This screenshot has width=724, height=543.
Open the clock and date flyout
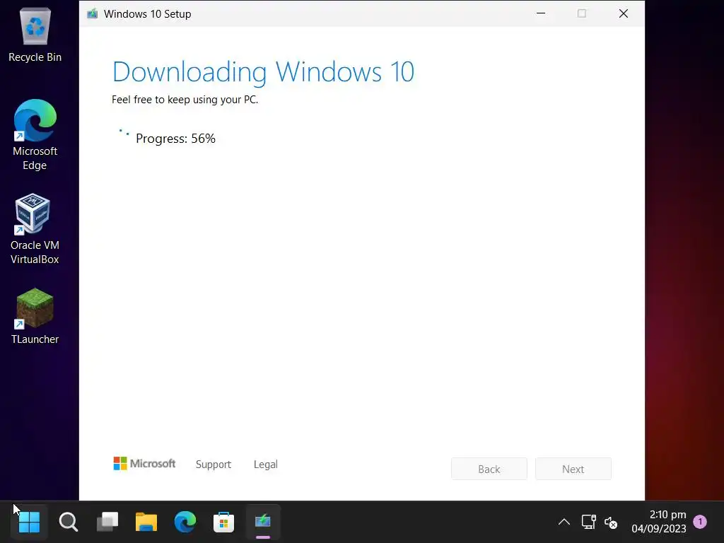click(658, 522)
